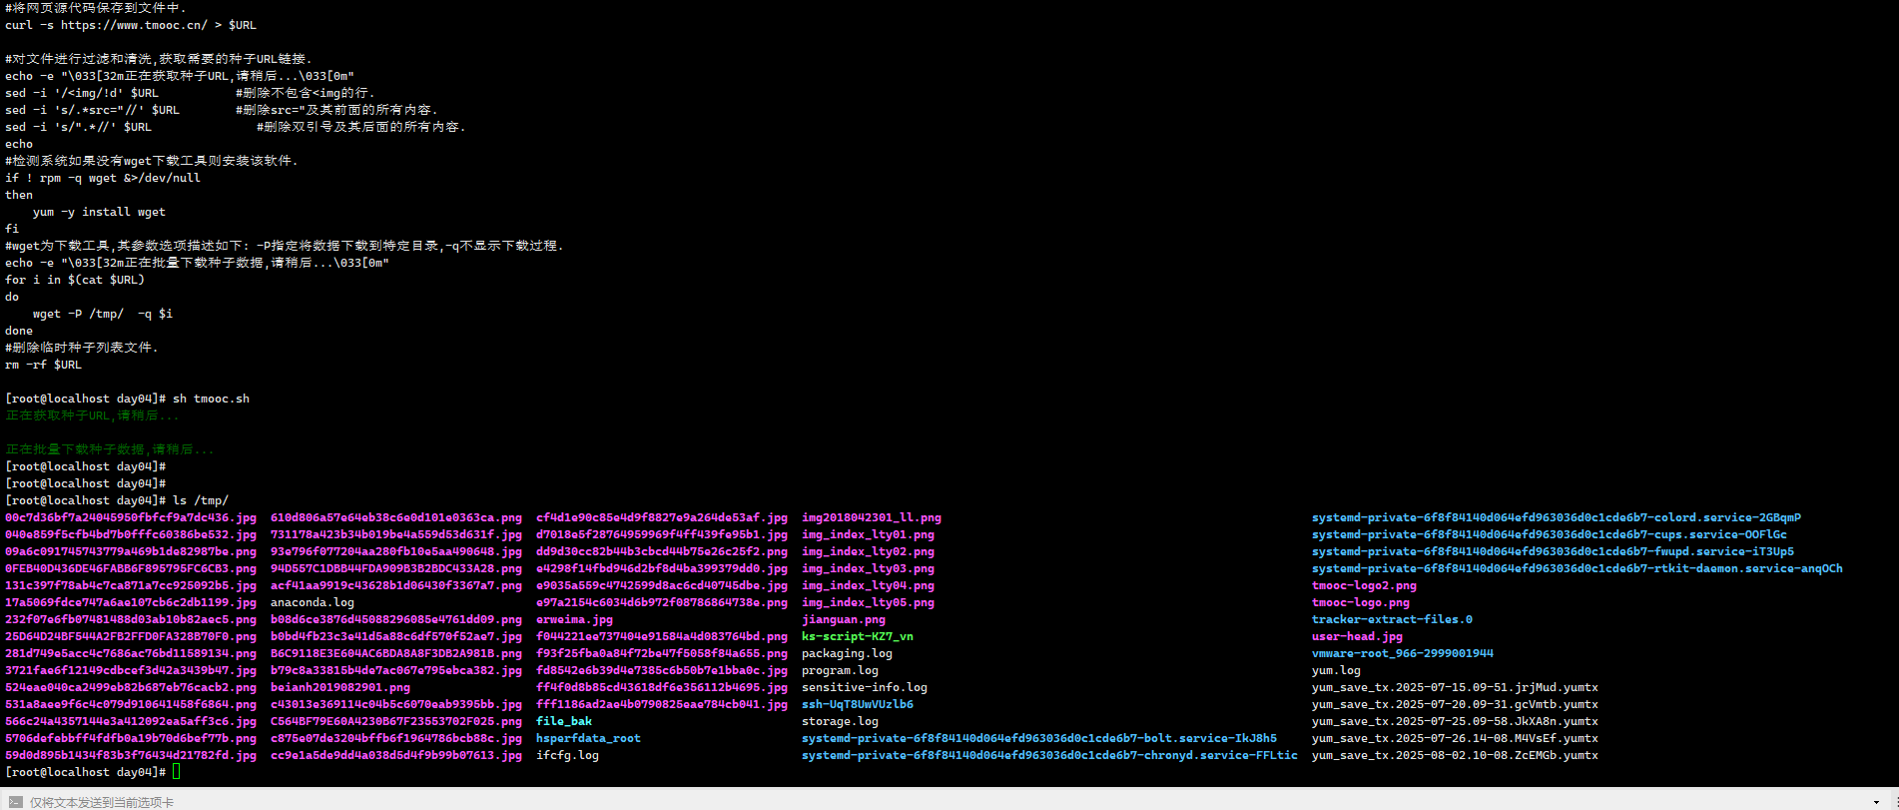The width and height of the screenshot is (1899, 810).
Task: Click the img_index_lty04.png file name
Action: (x=868, y=585)
